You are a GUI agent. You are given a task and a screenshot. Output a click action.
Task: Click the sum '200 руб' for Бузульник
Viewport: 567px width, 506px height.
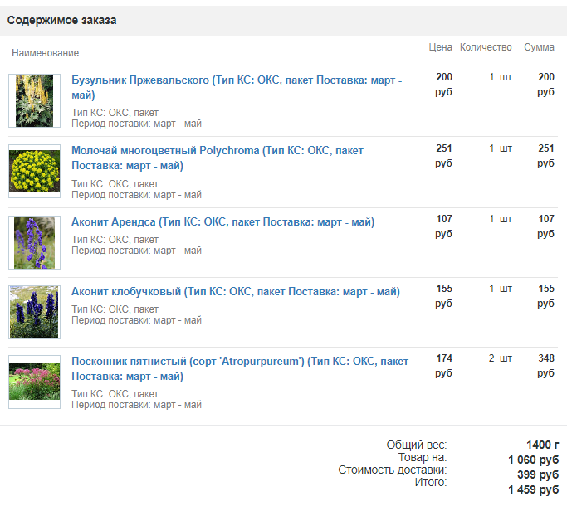click(x=545, y=85)
